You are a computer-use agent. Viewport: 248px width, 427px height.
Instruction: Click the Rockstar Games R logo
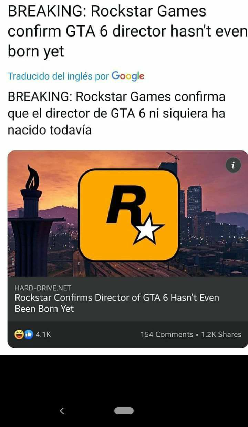pyautogui.click(x=129, y=215)
